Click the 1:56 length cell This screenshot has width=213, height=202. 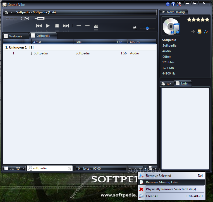coord(123,53)
